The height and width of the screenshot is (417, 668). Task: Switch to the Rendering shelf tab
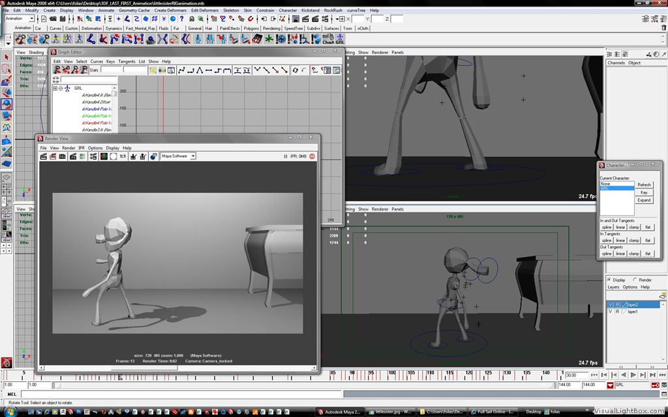click(x=271, y=29)
